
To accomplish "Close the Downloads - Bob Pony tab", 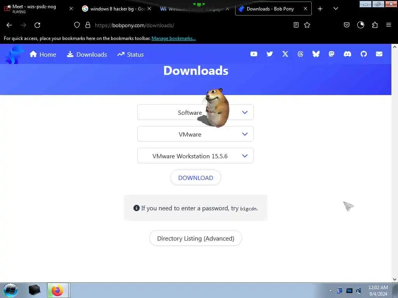I will (x=305, y=9).
